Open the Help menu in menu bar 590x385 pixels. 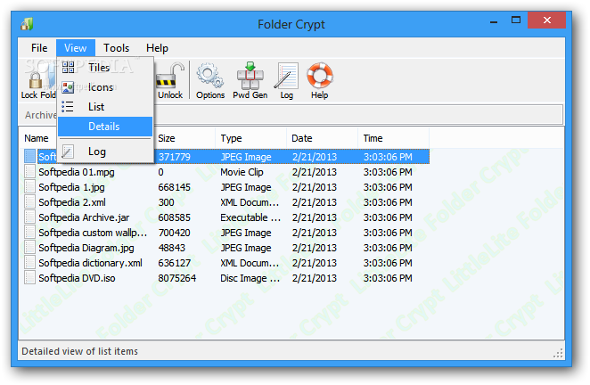coord(157,48)
